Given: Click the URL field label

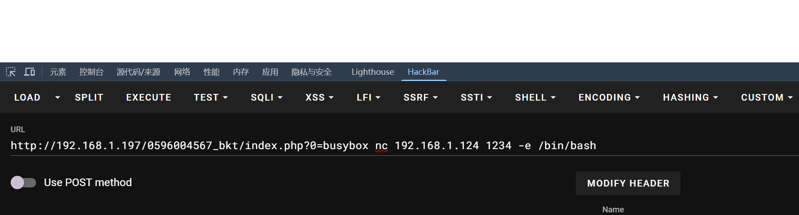Looking at the screenshot, I should point(18,130).
